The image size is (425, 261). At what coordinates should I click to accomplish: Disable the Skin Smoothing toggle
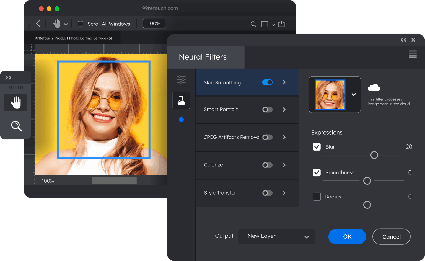267,82
